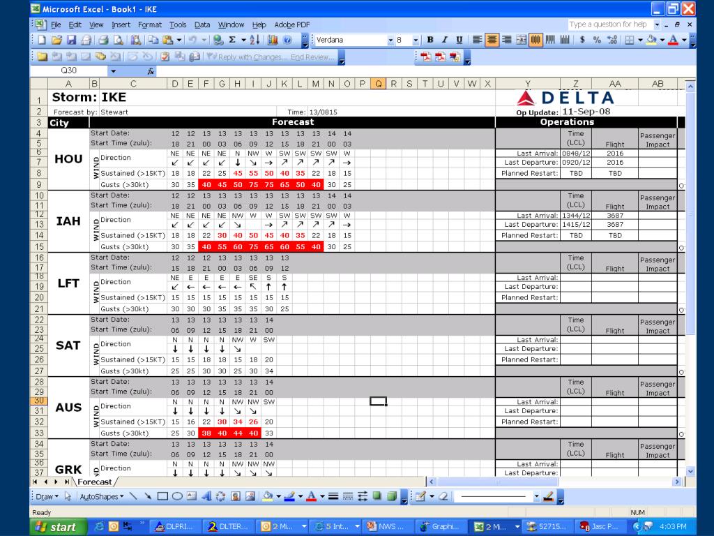This screenshot has width=714, height=536.
Task: Print the sheet using the printer icon
Action: coord(103,40)
